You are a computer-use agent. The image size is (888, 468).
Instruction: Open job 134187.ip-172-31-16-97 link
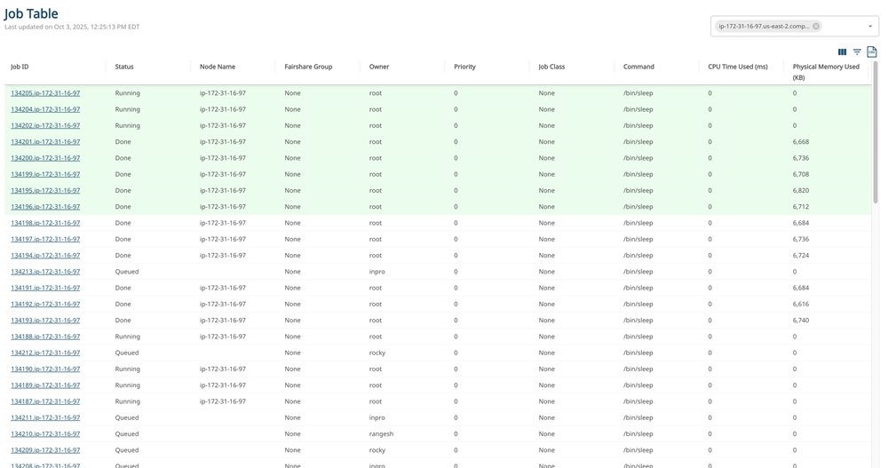[45, 401]
